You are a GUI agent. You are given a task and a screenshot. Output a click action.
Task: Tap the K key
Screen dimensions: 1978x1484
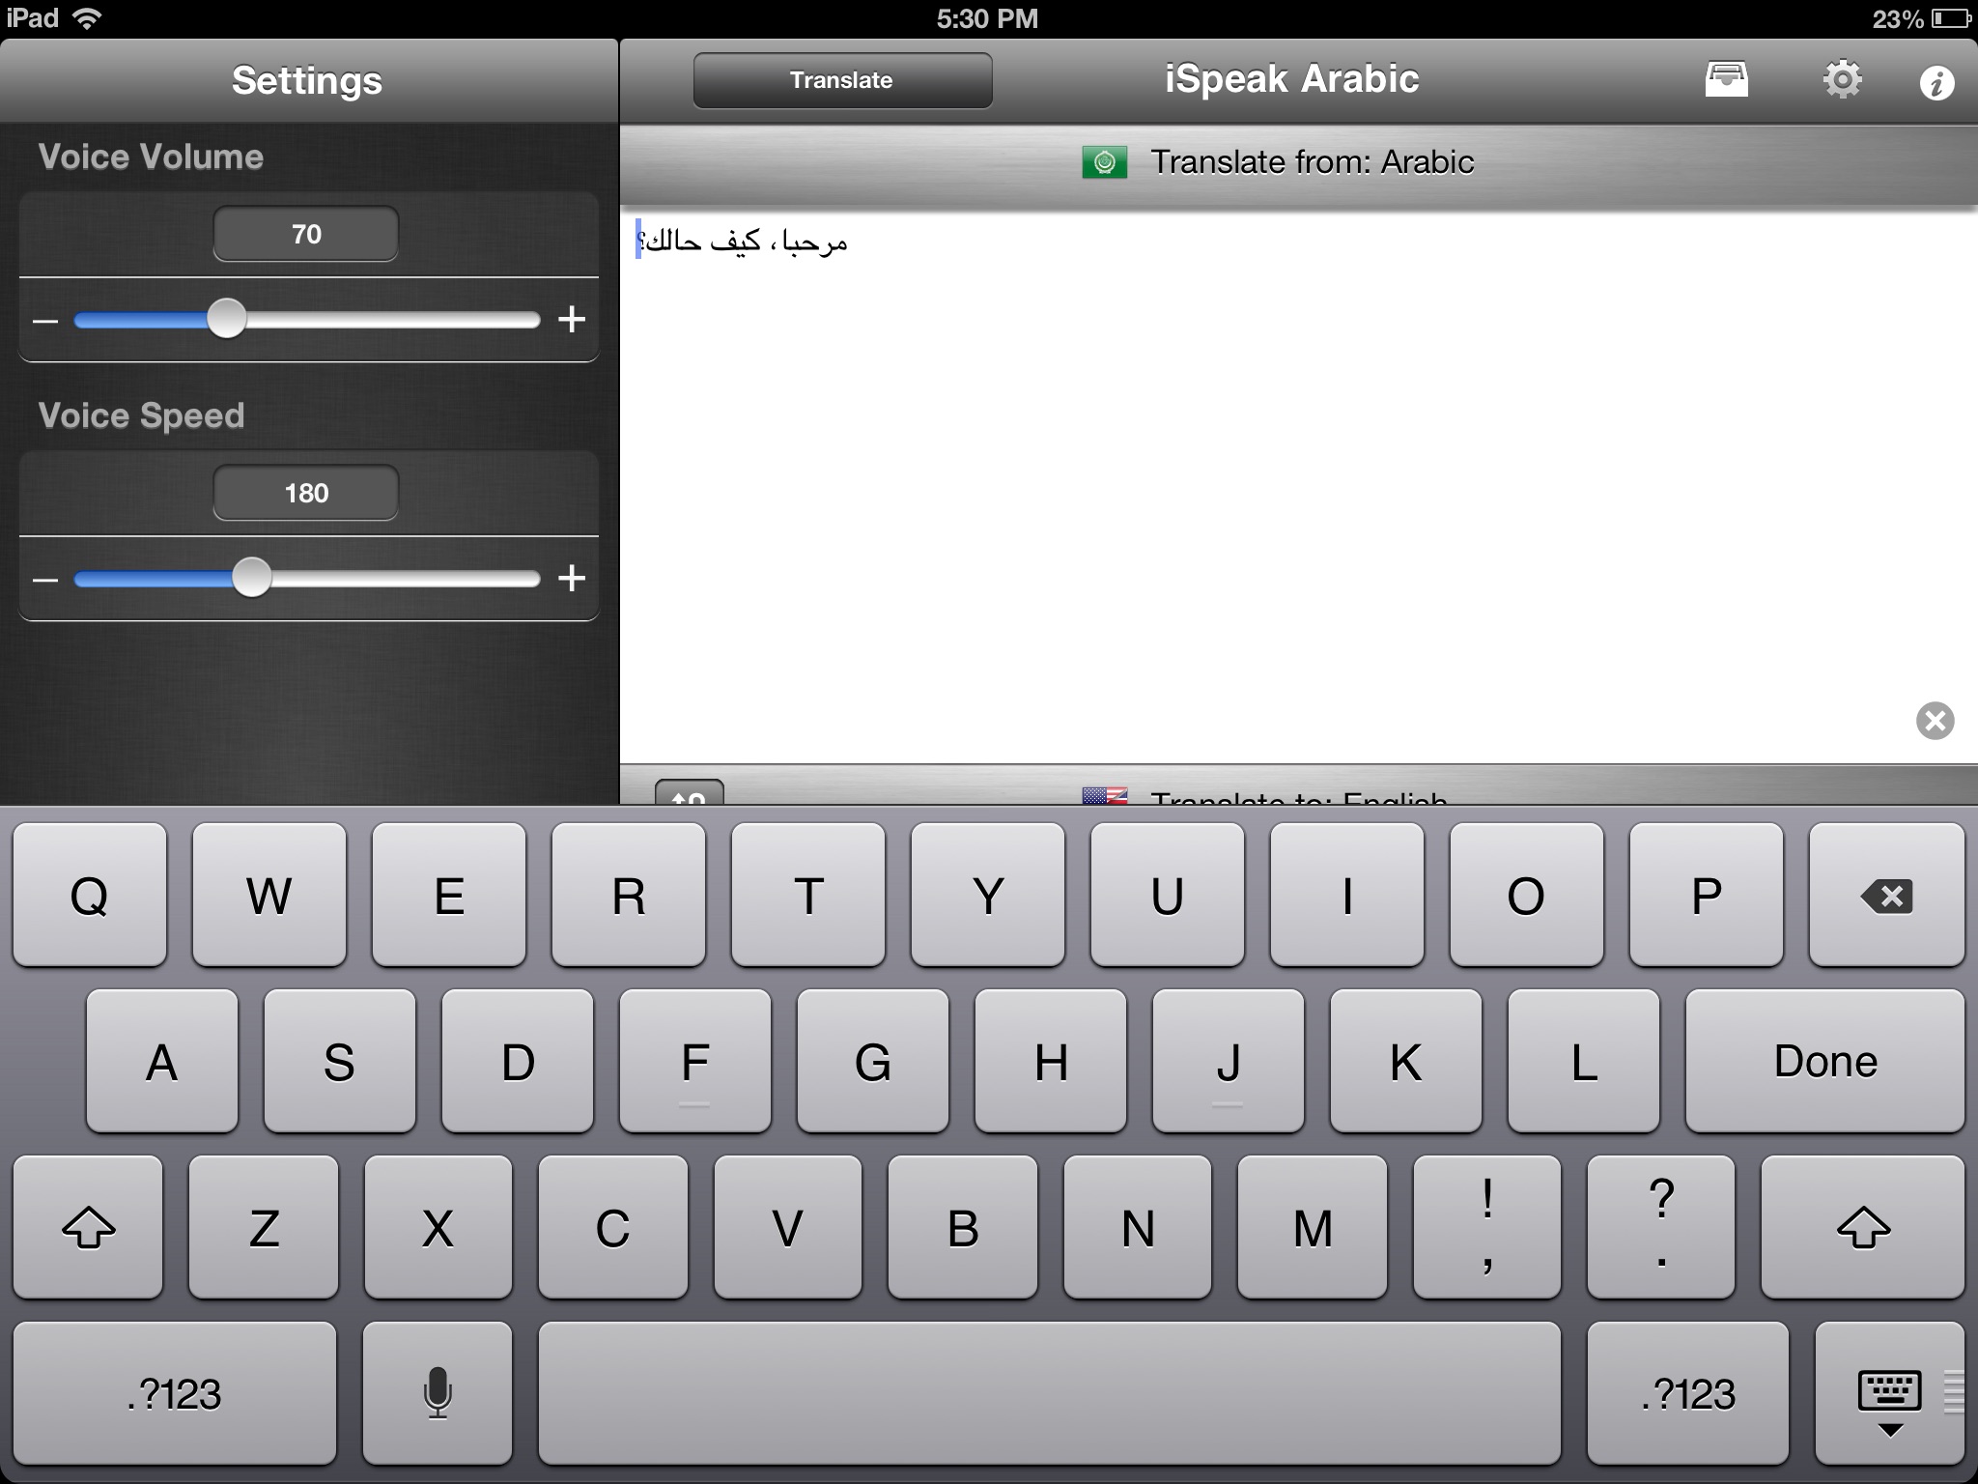(1406, 1061)
